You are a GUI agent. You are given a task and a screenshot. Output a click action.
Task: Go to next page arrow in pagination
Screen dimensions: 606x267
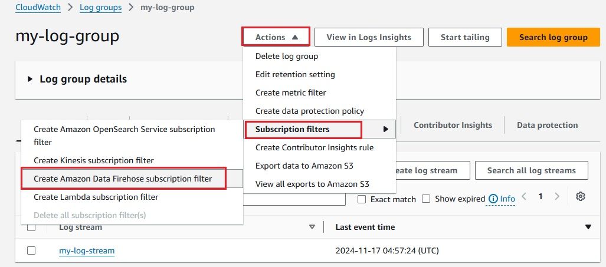coord(557,197)
